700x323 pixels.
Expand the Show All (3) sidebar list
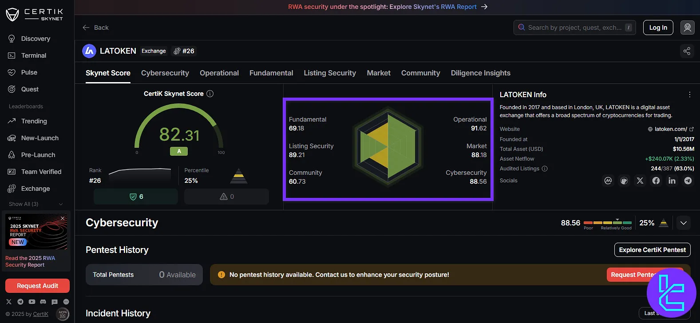pos(36,204)
